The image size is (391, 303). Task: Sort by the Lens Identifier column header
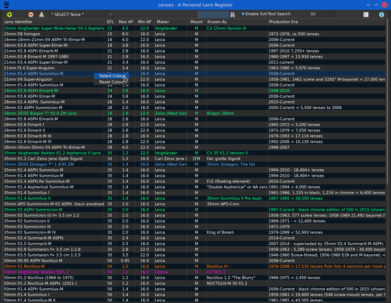tap(54, 22)
